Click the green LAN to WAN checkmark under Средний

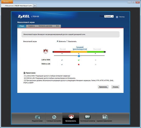click(x=79, y=60)
